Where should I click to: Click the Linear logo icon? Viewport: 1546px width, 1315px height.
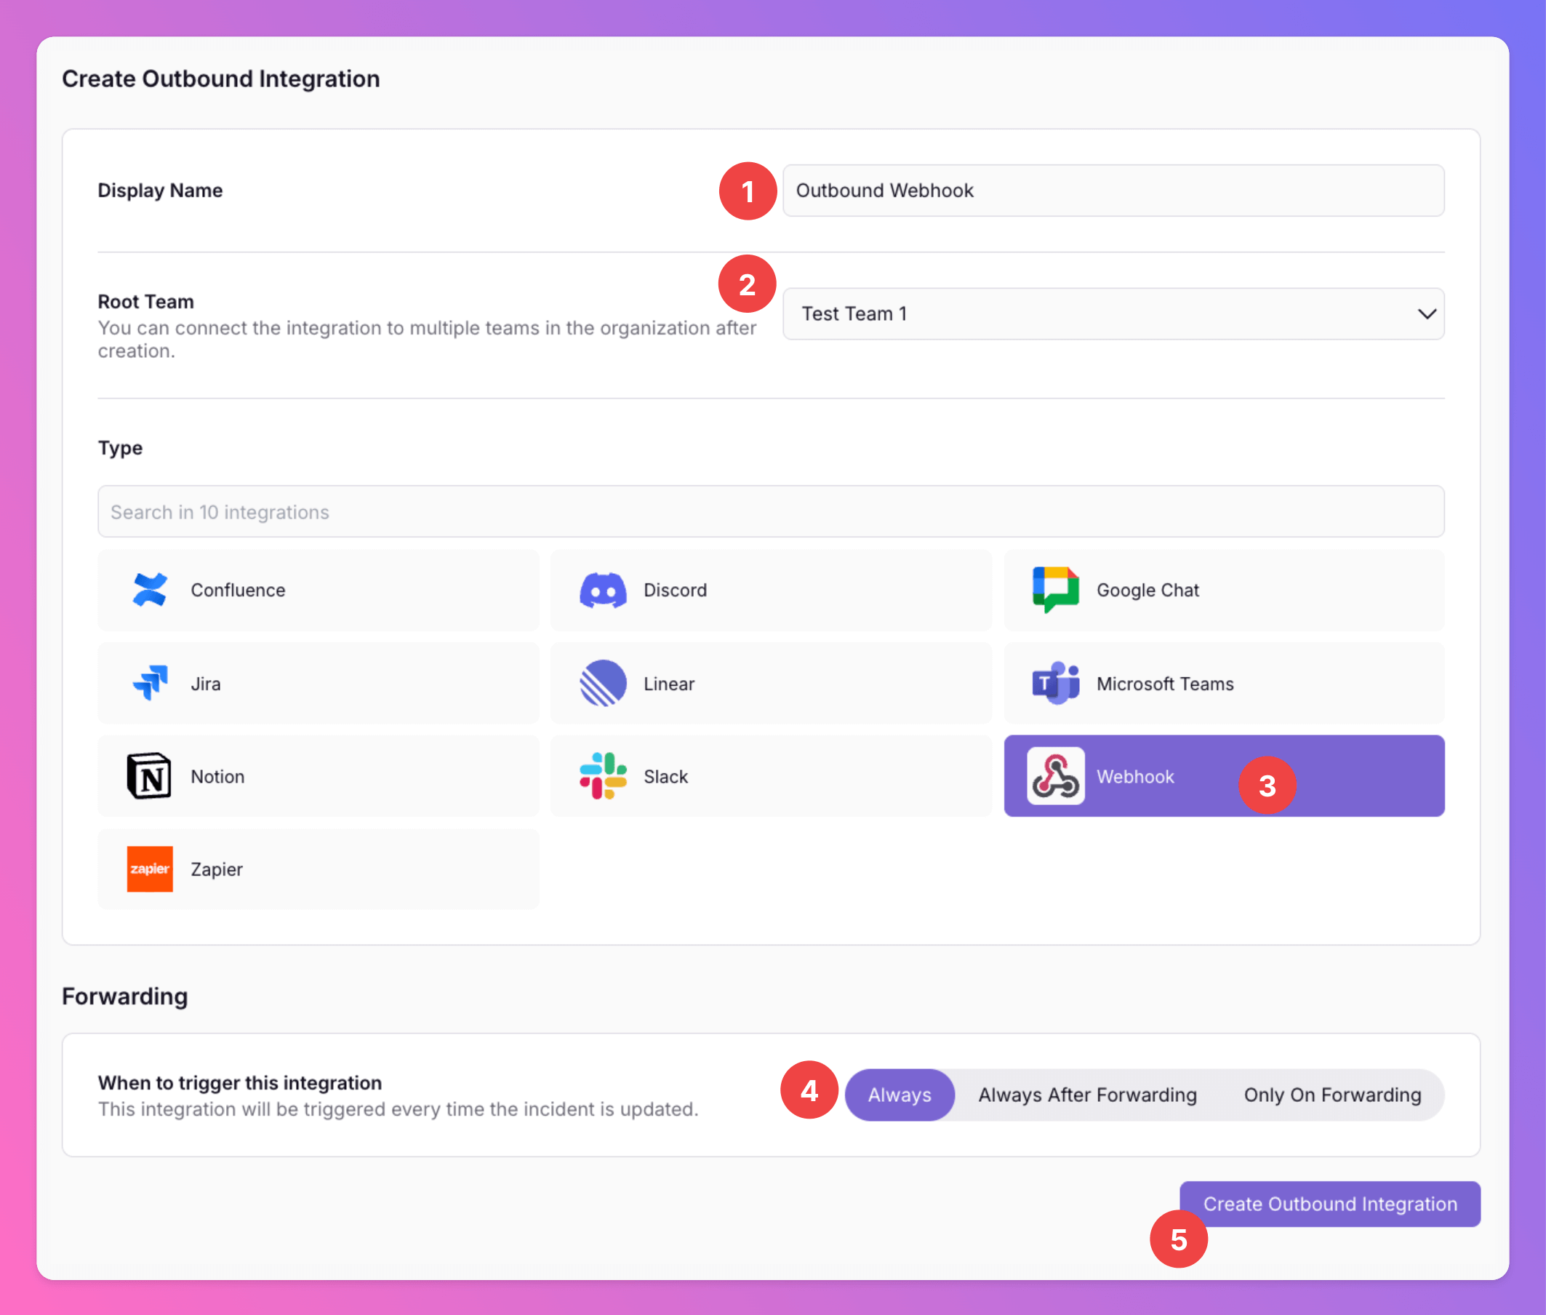coord(602,683)
